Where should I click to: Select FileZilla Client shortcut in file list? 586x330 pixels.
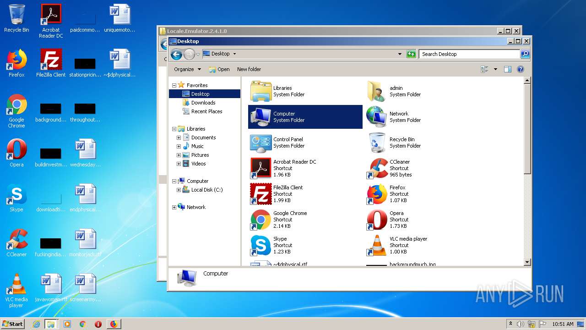pos(261,194)
